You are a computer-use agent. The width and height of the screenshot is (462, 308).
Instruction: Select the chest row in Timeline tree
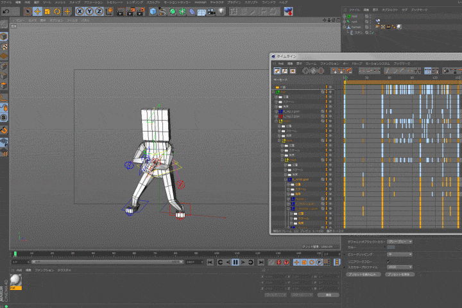click(303, 160)
